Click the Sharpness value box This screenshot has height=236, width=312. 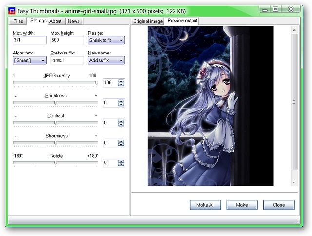point(111,143)
